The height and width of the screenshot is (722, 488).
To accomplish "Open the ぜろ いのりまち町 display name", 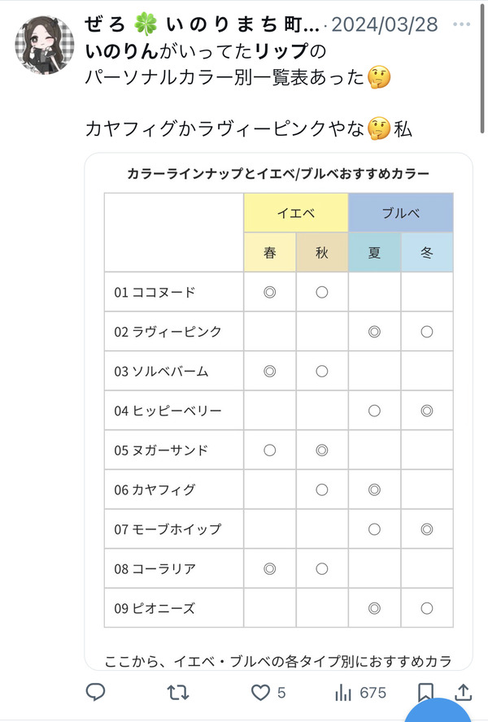I will click(x=202, y=24).
